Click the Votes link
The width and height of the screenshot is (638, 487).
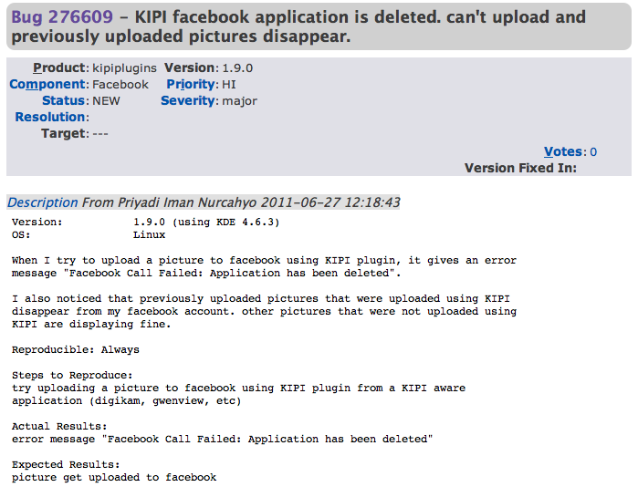pyautogui.click(x=564, y=152)
